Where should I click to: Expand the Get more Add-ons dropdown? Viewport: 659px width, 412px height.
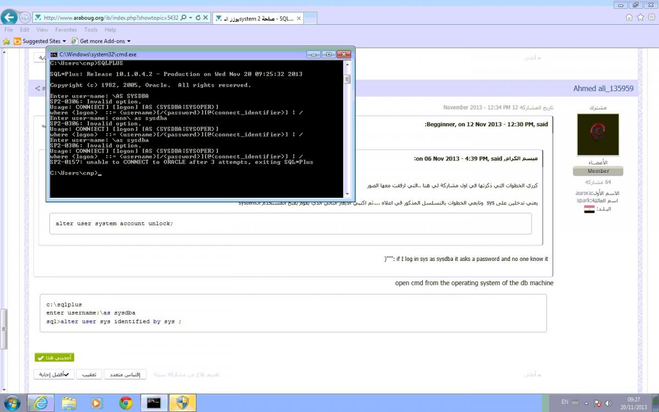coord(129,41)
